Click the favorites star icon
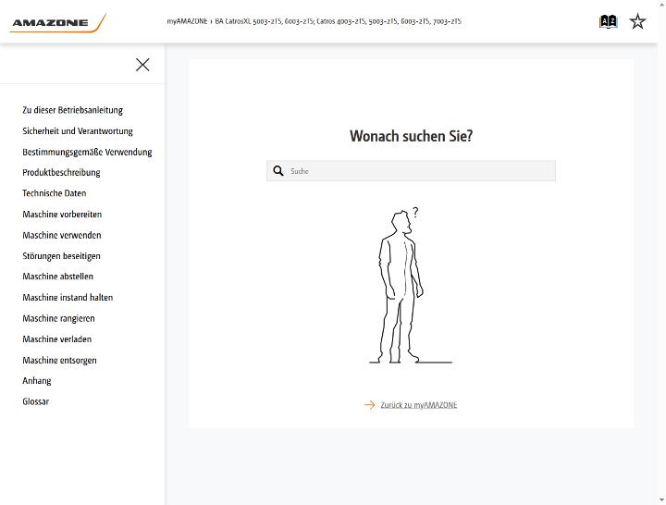 click(x=637, y=21)
